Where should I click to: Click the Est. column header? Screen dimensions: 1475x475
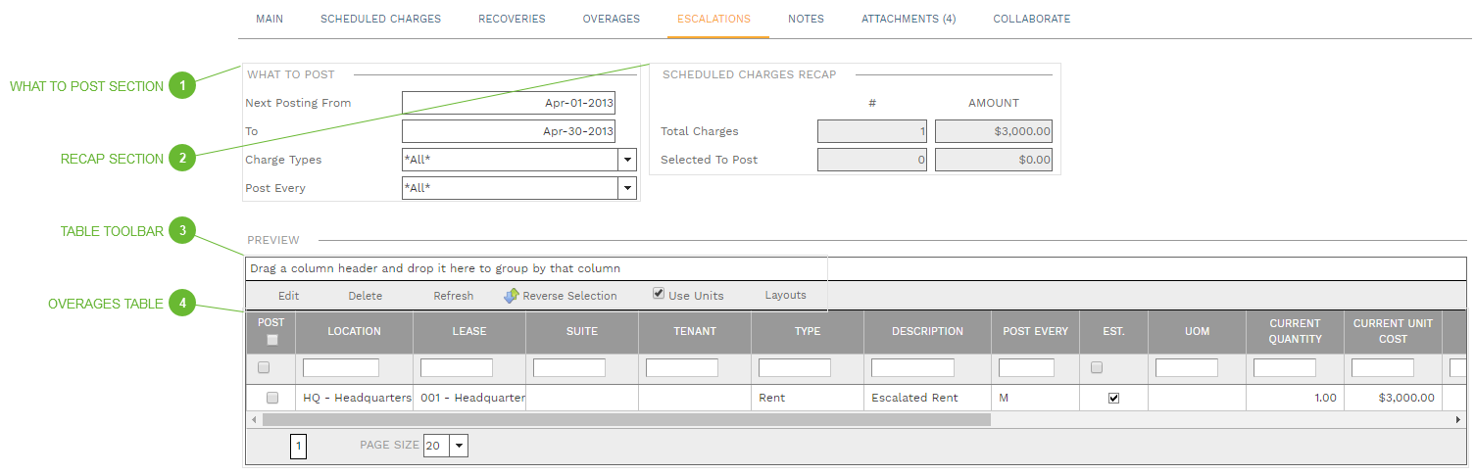tap(1113, 332)
